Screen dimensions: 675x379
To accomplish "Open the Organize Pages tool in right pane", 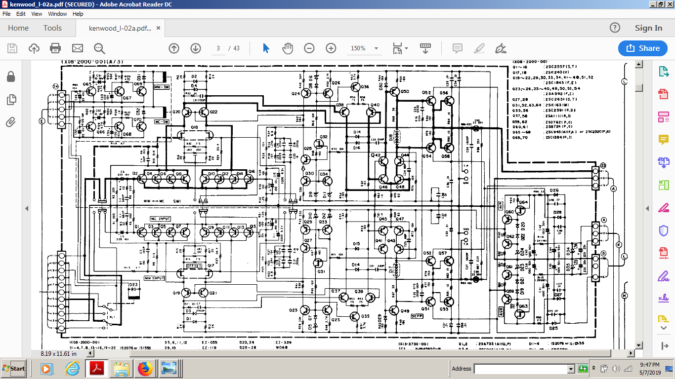I will coord(663,185).
